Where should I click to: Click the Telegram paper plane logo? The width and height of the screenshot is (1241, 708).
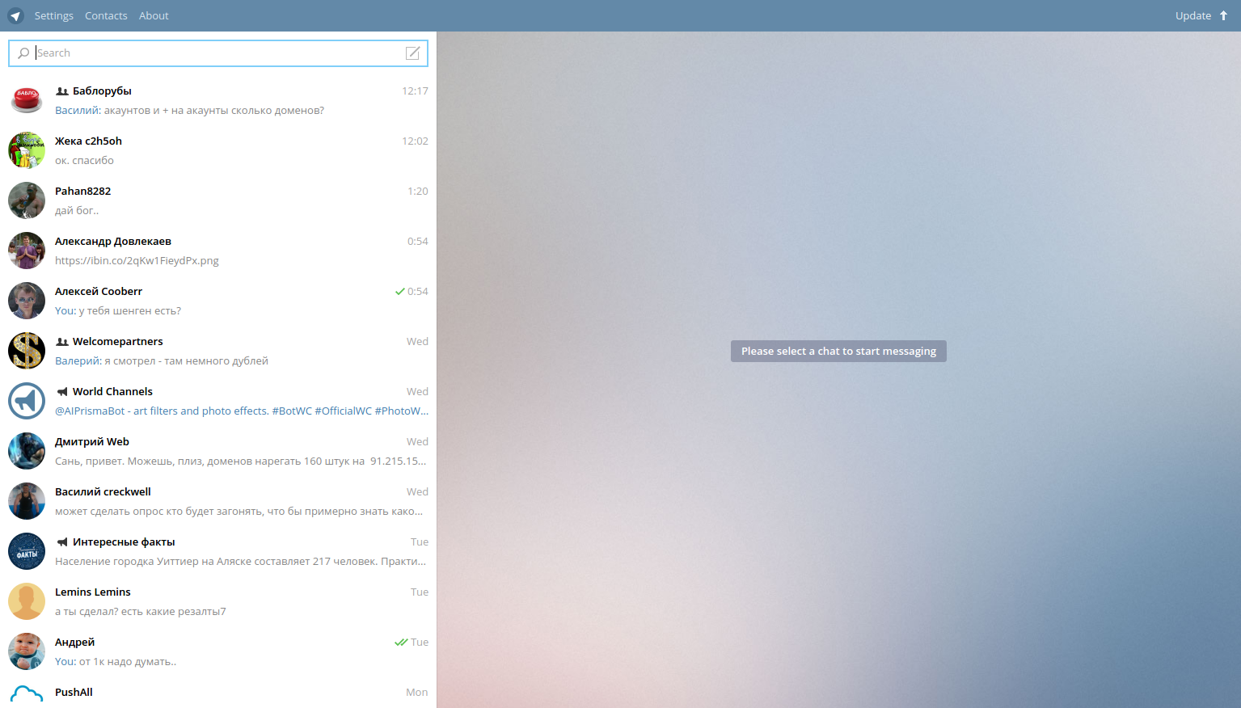click(x=15, y=15)
